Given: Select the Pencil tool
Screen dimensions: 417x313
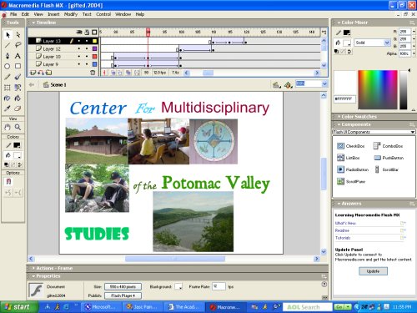Looking at the screenshot, I should click(x=8, y=77).
